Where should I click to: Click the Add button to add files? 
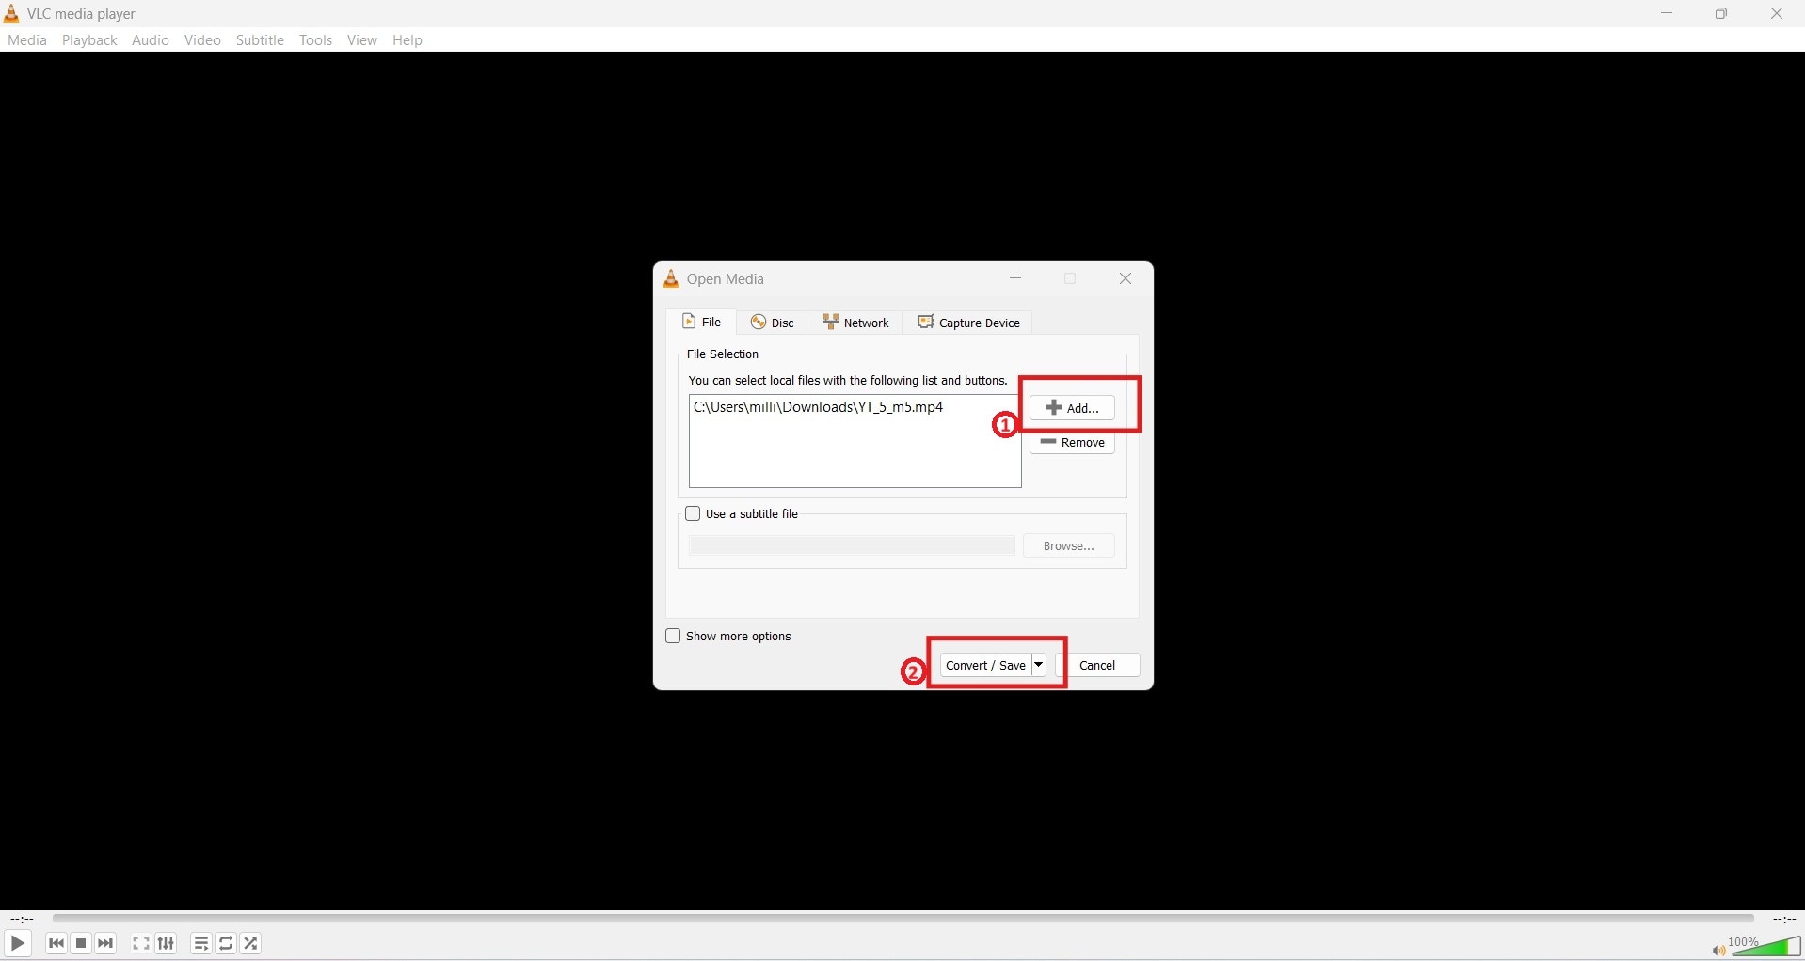pyautogui.click(x=1072, y=407)
